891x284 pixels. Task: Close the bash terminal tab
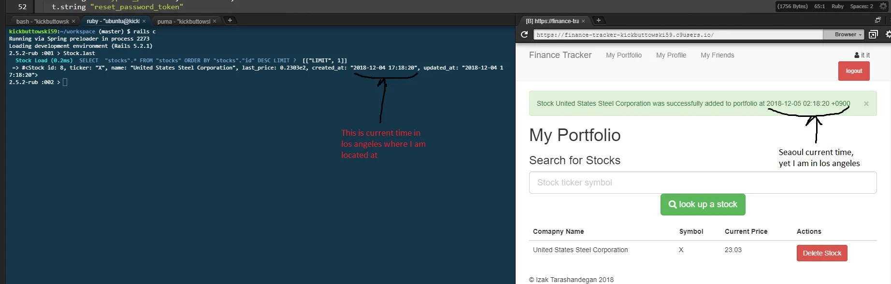(x=73, y=21)
